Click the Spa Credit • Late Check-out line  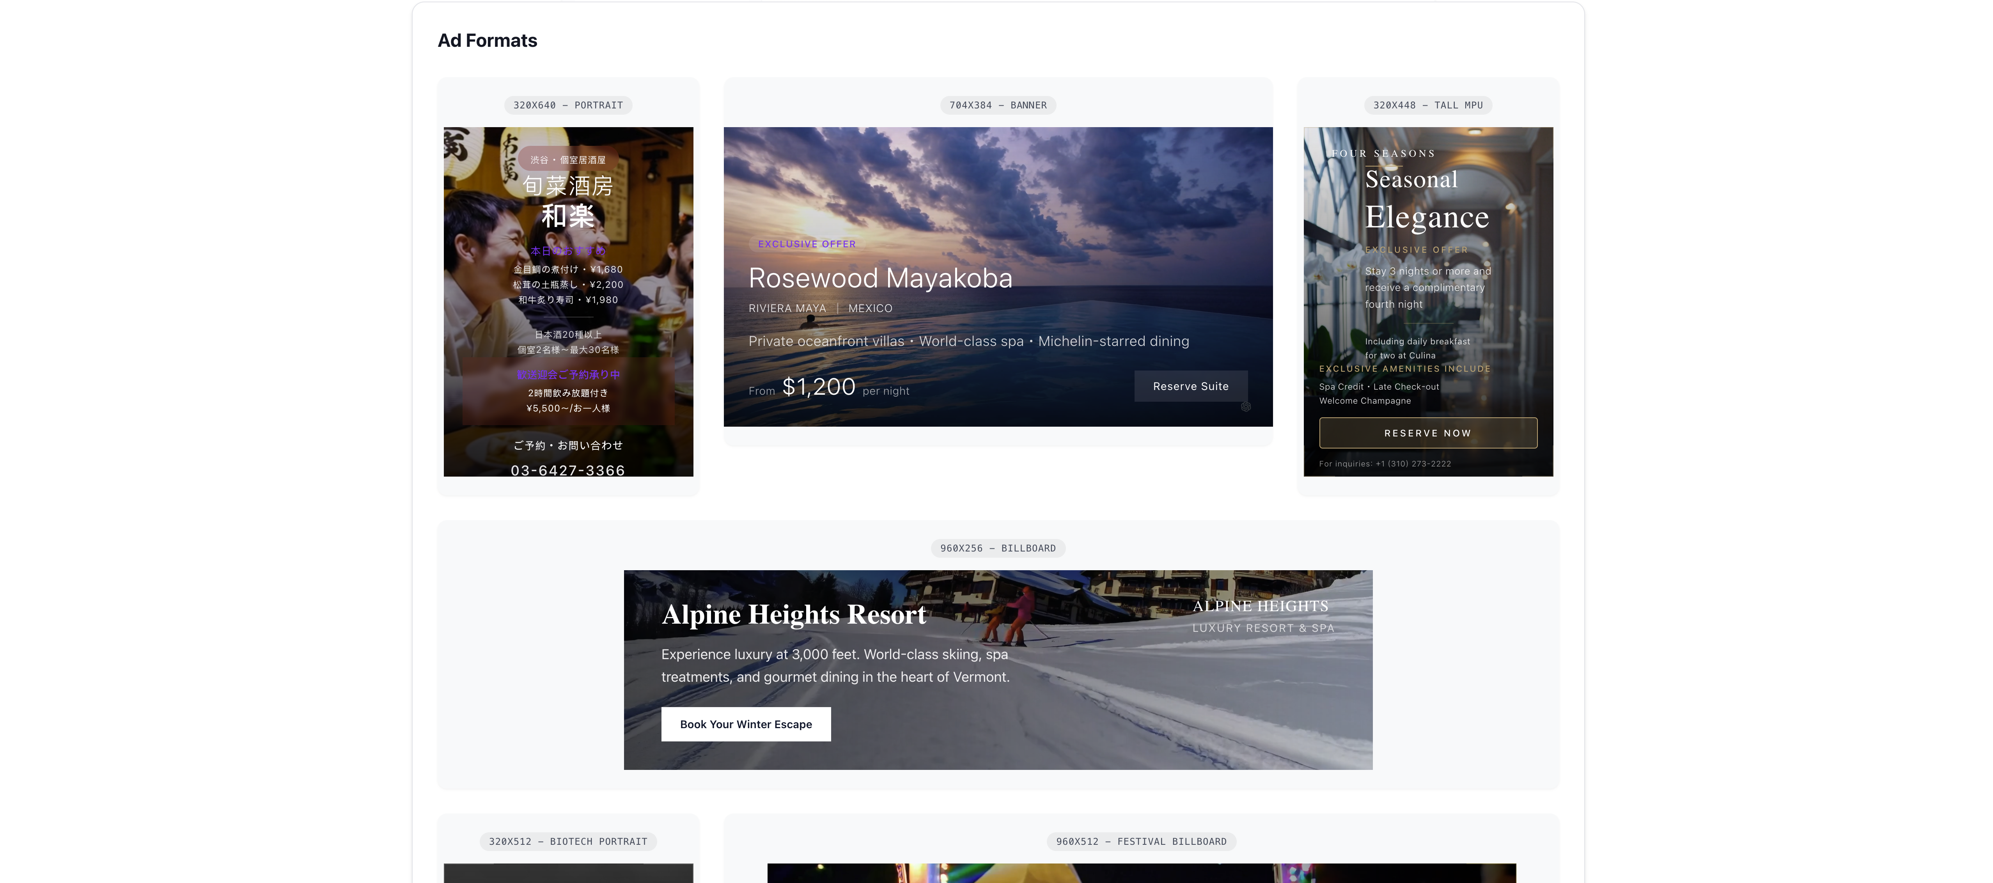pos(1379,387)
